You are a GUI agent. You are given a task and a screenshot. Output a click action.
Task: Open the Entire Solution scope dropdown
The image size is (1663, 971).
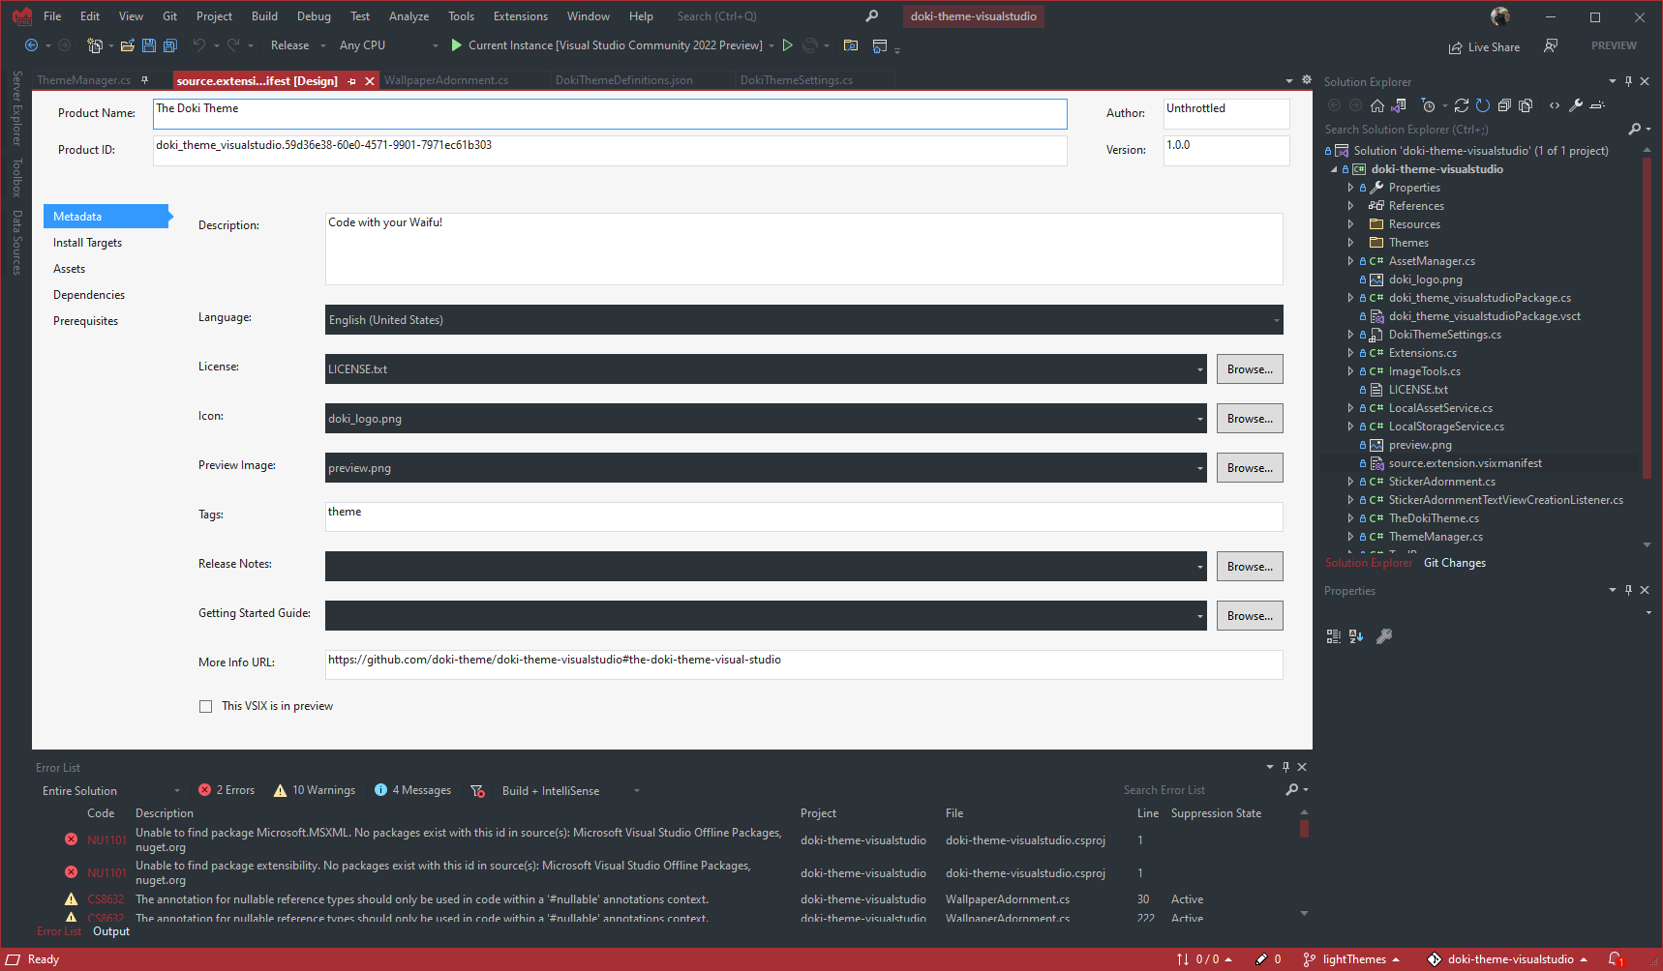point(110,791)
